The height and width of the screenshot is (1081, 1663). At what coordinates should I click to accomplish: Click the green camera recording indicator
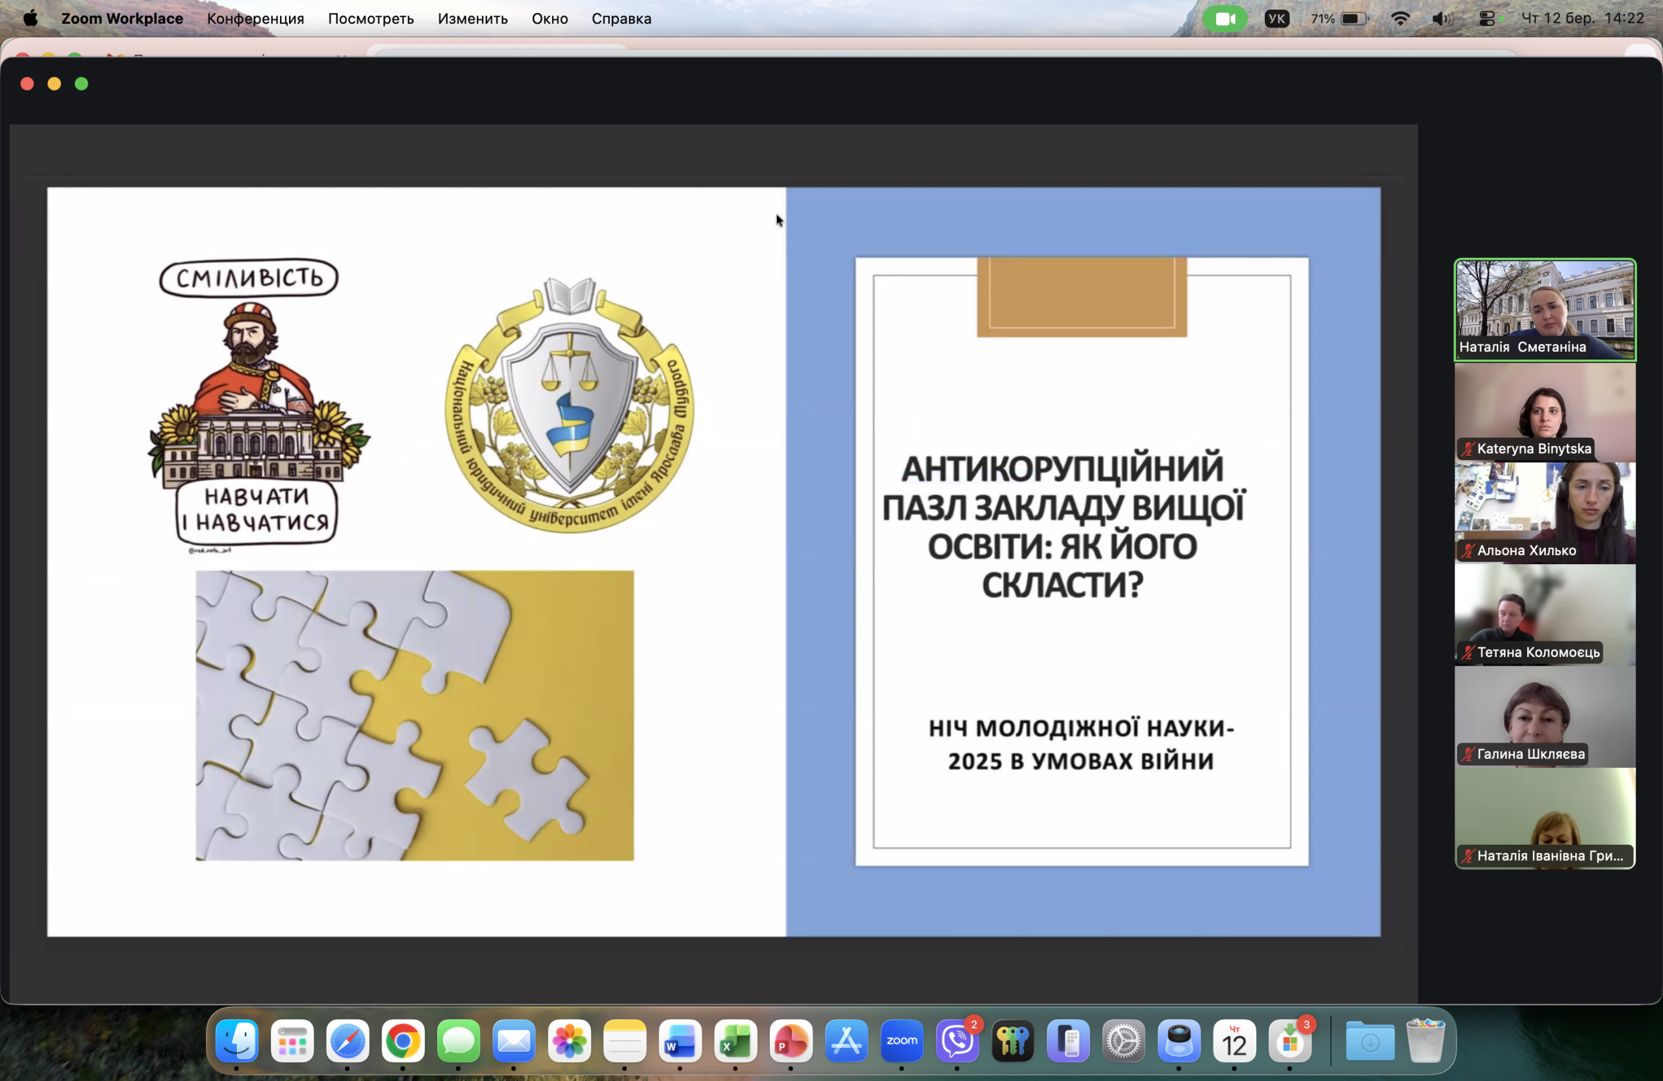(1225, 19)
